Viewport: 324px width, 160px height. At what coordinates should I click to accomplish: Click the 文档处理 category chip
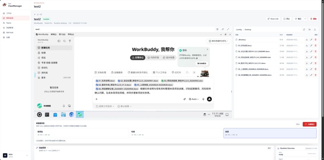click(x=100, y=73)
